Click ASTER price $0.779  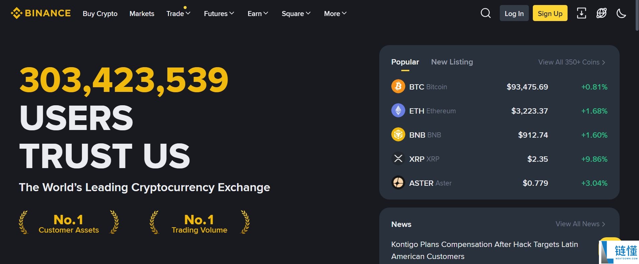(x=535, y=183)
